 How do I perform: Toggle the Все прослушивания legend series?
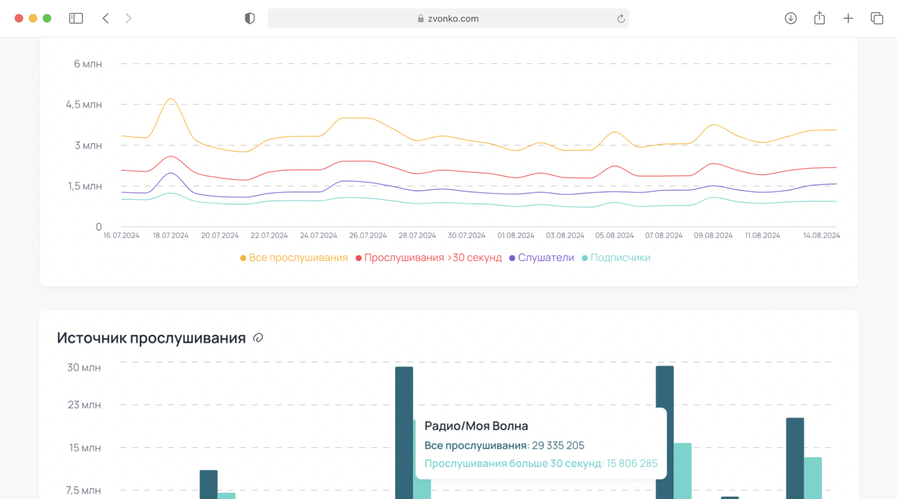coord(298,258)
